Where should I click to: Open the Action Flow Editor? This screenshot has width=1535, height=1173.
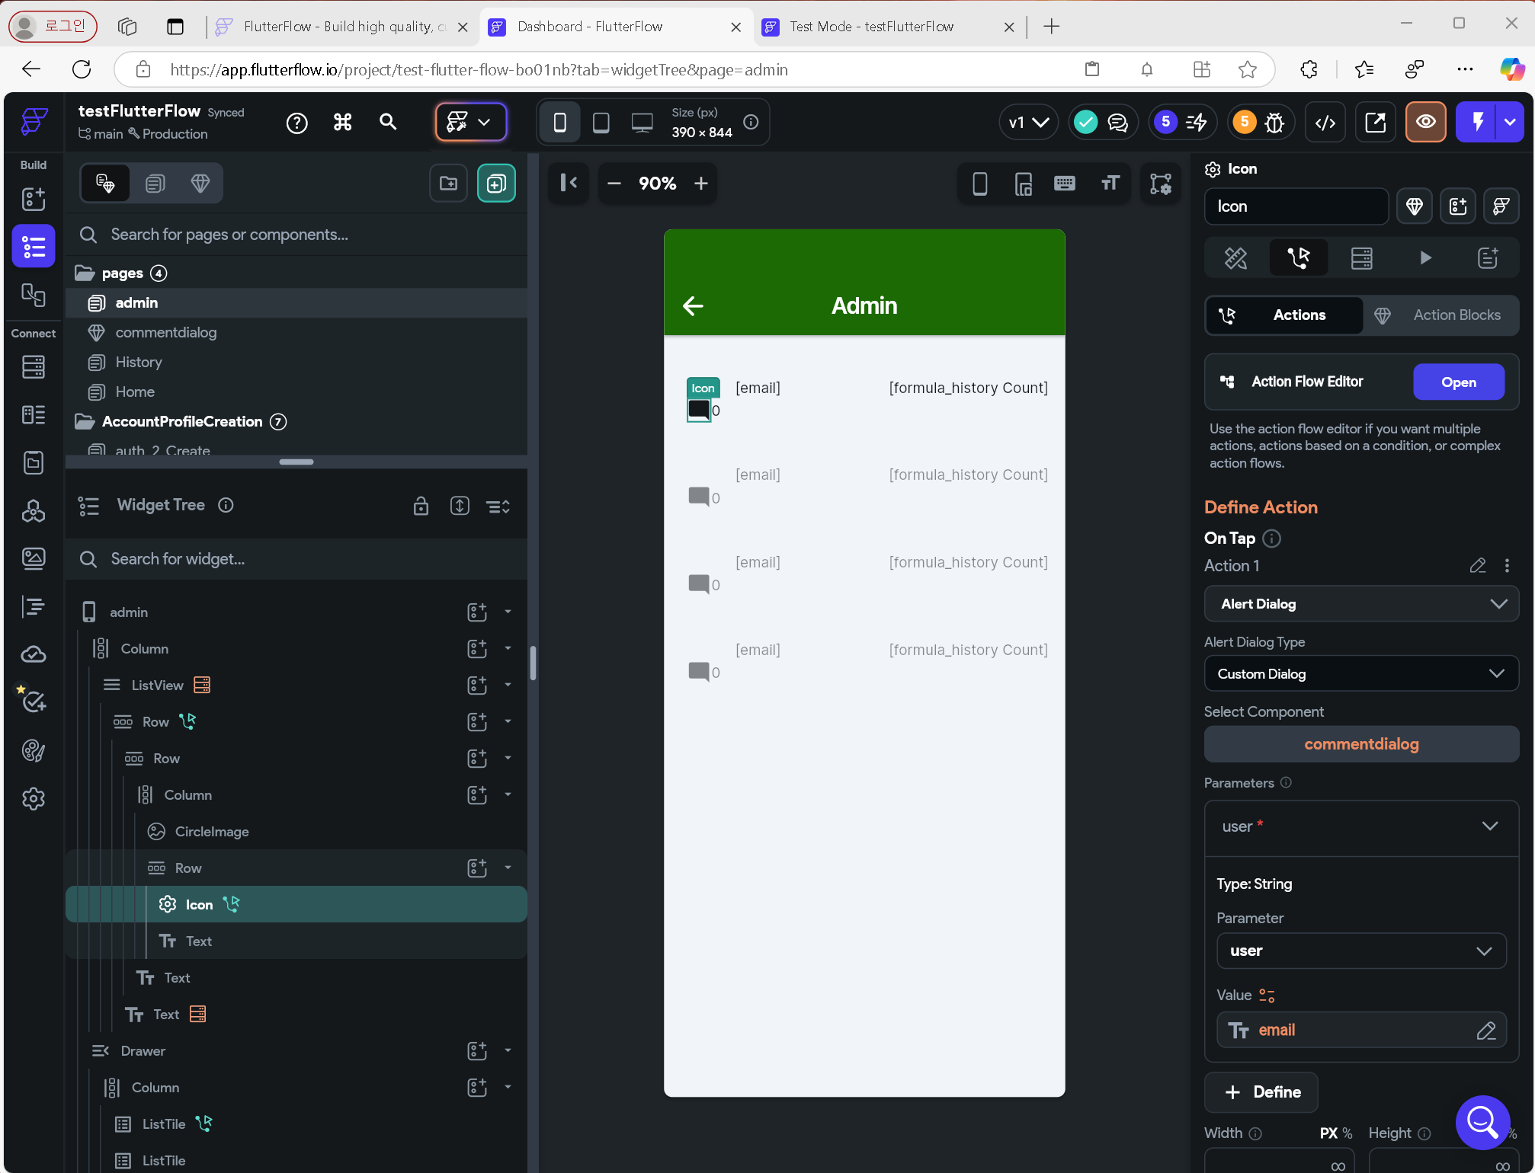(x=1458, y=382)
